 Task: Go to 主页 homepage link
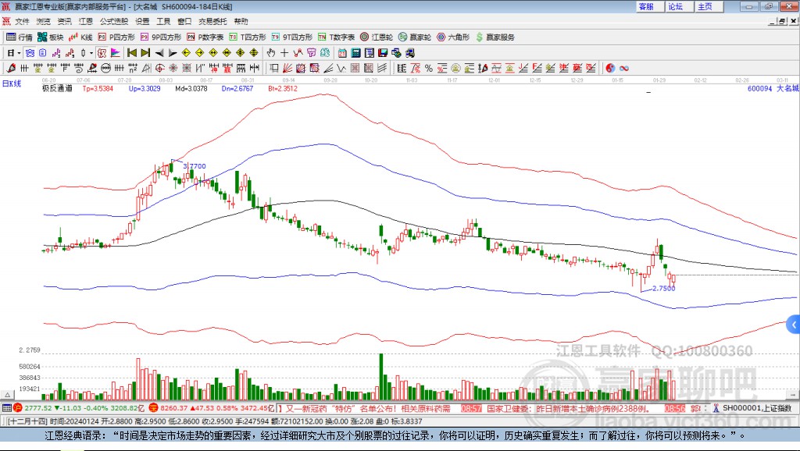coord(705,6)
